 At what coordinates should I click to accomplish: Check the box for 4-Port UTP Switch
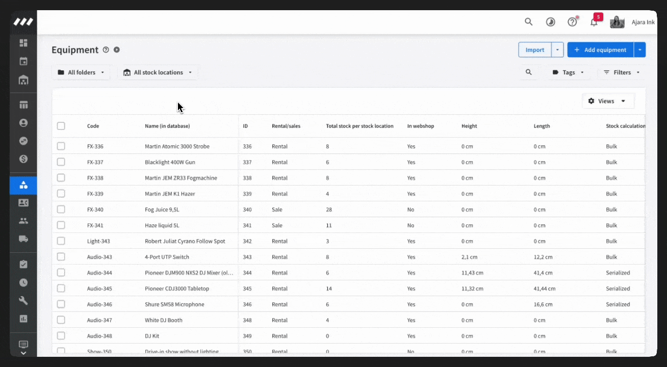tap(61, 257)
